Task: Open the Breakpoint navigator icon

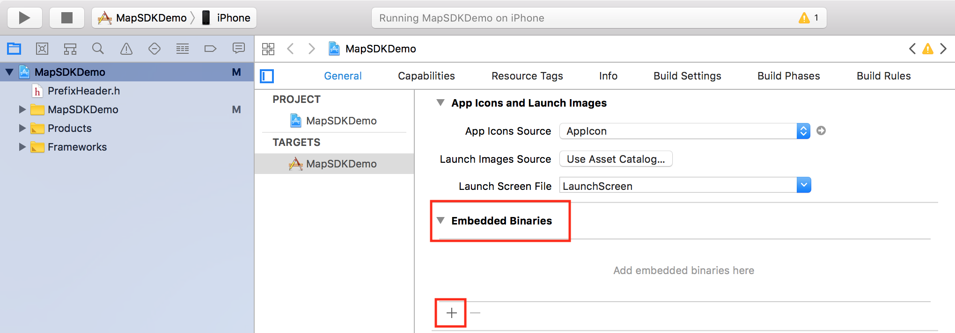Action: pyautogui.click(x=210, y=48)
